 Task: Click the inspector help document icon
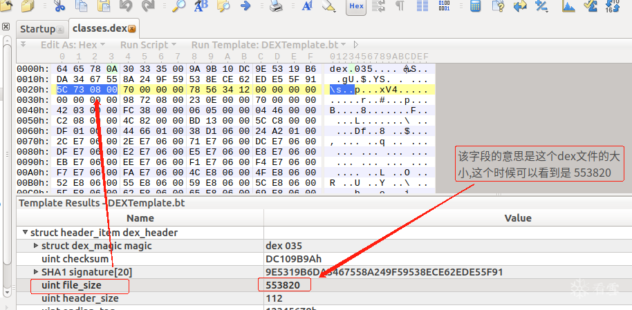point(498,6)
